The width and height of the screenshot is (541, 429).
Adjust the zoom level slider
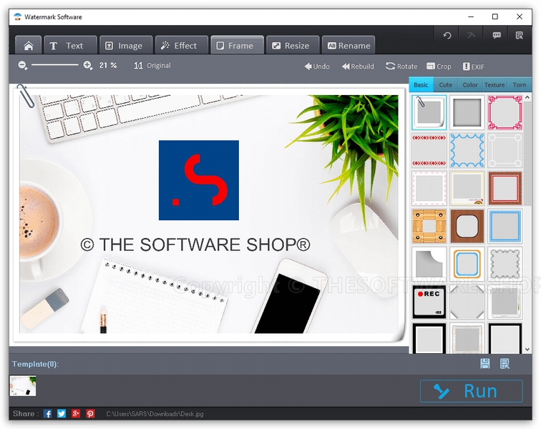point(55,65)
